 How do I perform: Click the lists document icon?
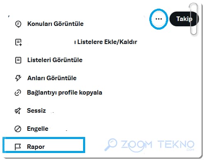18,60
